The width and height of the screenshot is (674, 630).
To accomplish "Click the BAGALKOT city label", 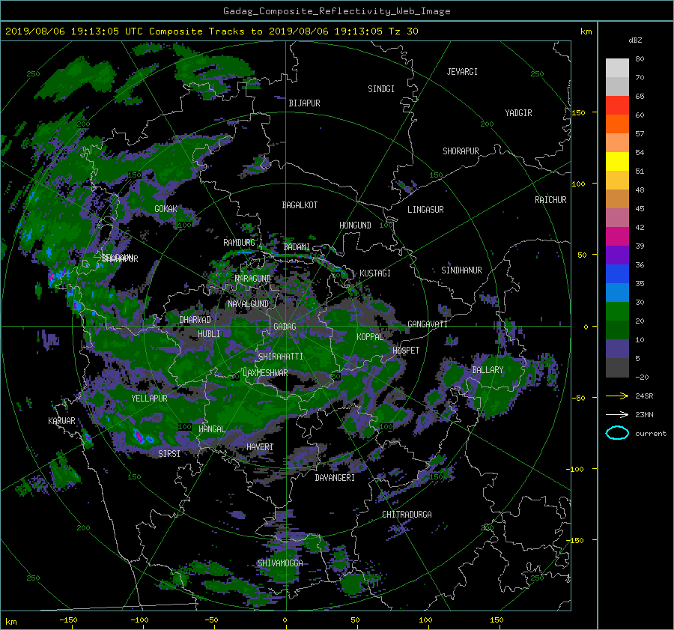I will tap(300, 205).
